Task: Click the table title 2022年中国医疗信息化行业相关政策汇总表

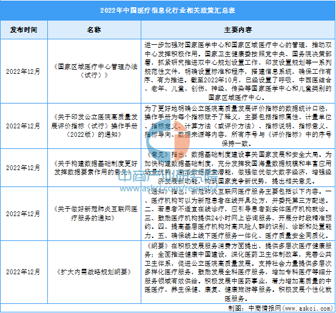Action: (168, 10)
